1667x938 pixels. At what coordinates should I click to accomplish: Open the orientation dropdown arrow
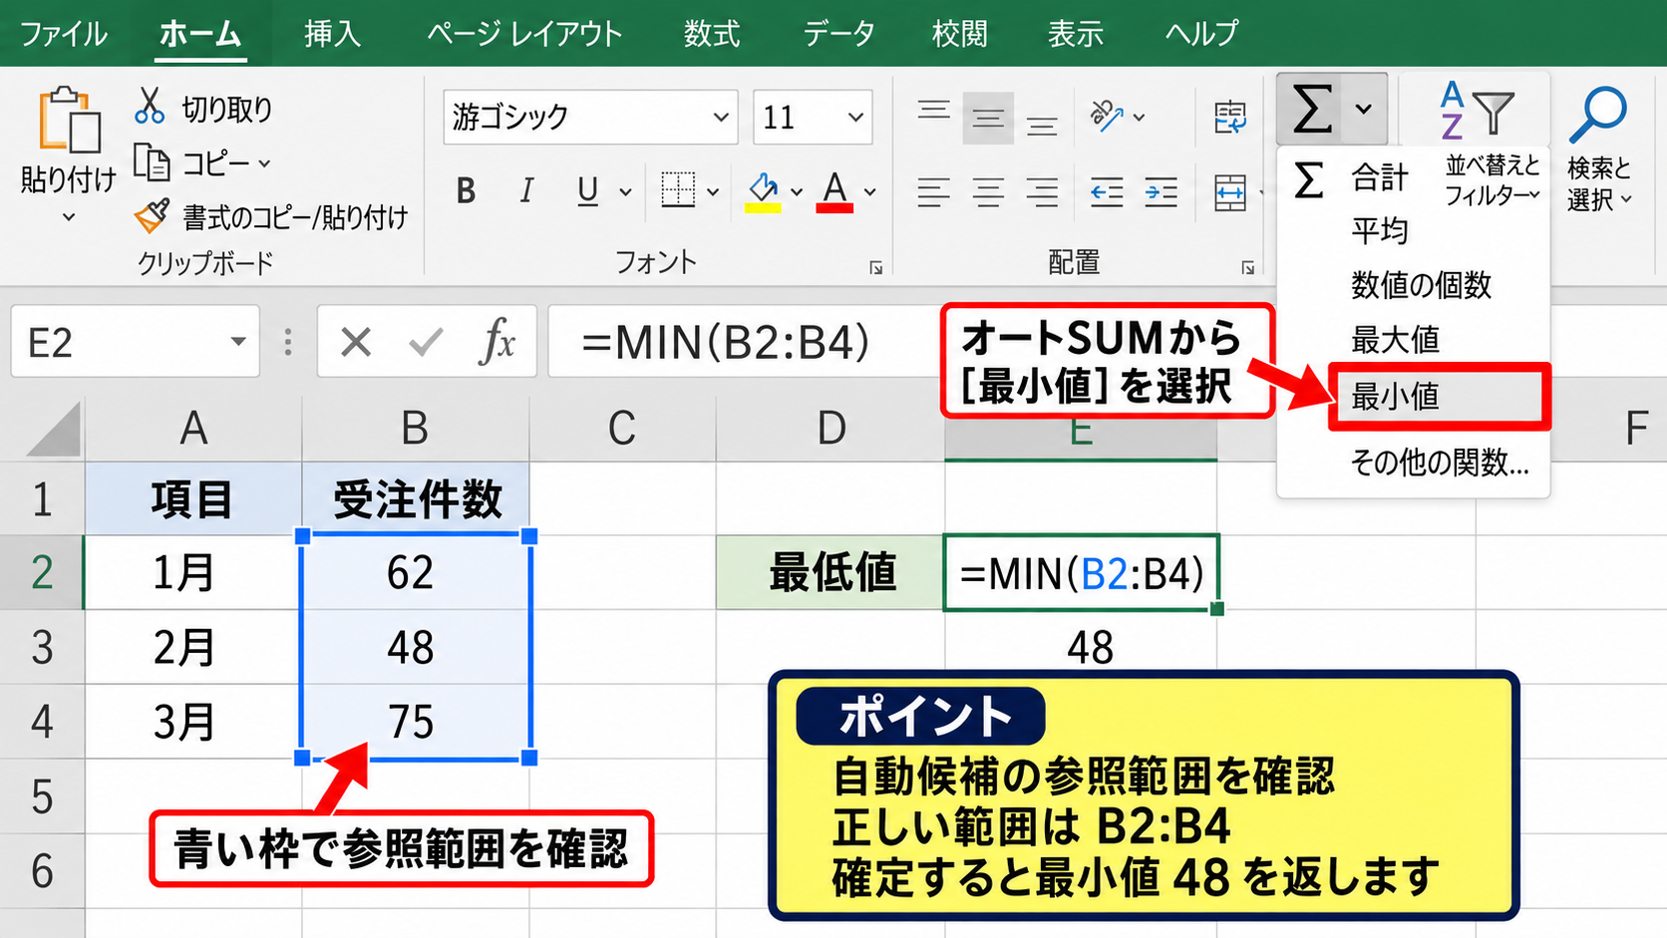click(x=1140, y=118)
